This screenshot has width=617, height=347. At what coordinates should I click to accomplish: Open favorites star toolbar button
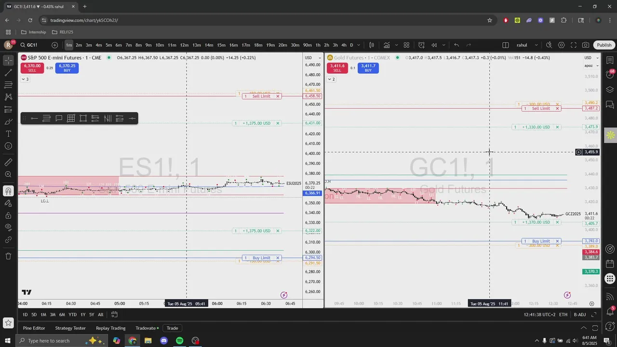(8, 323)
